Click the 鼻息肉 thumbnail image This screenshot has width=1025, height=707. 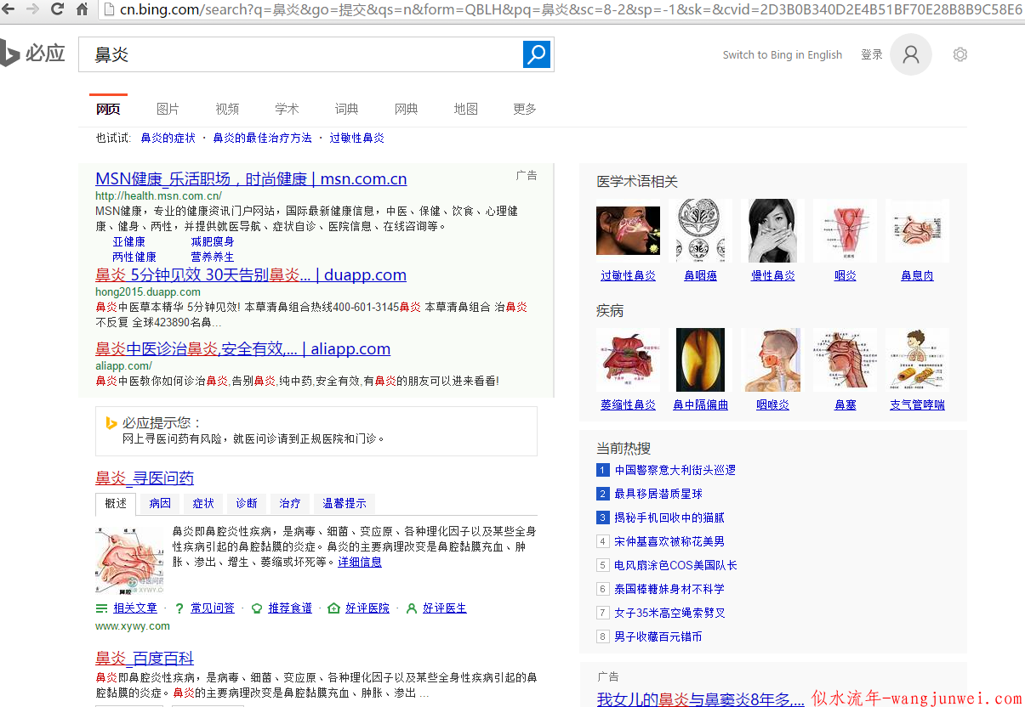pos(917,231)
